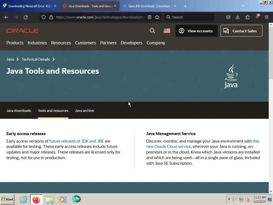
Task: Open a new browser tab
Action: click(x=185, y=6)
